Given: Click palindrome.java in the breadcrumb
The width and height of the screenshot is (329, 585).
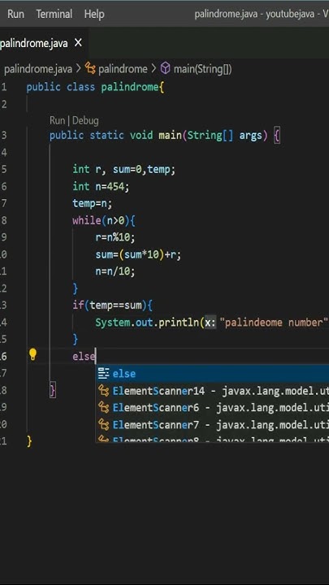Looking at the screenshot, I should coord(37,69).
